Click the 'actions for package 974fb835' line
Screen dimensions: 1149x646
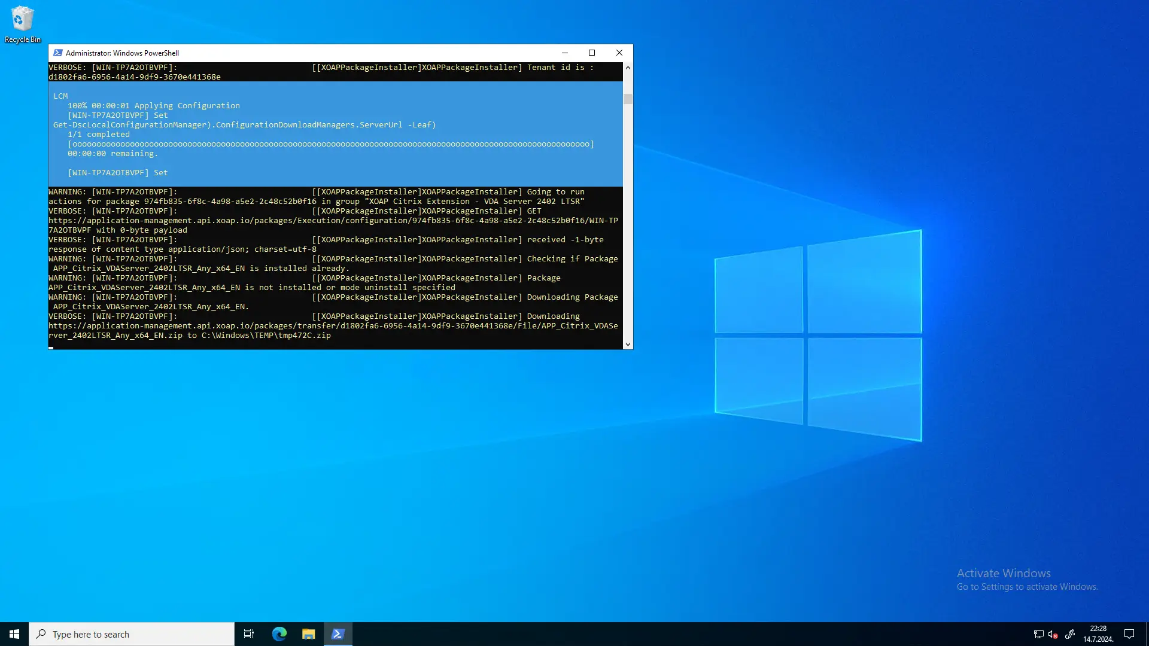click(x=317, y=202)
